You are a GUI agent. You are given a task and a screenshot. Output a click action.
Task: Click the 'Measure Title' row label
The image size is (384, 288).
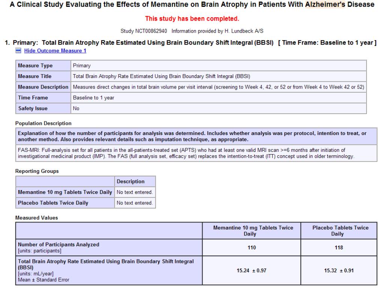point(35,76)
